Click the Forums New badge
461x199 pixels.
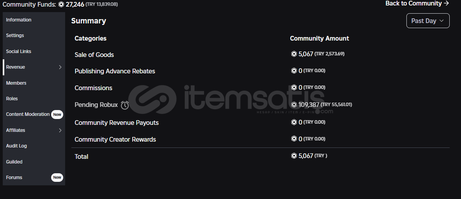(x=57, y=178)
